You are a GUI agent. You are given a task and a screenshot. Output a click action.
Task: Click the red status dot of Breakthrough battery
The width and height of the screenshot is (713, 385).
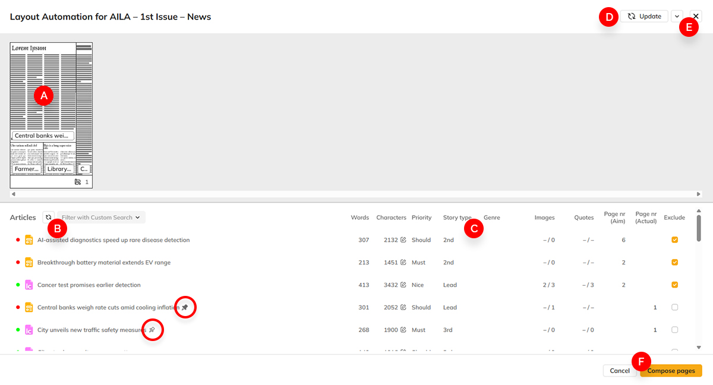tap(17, 263)
